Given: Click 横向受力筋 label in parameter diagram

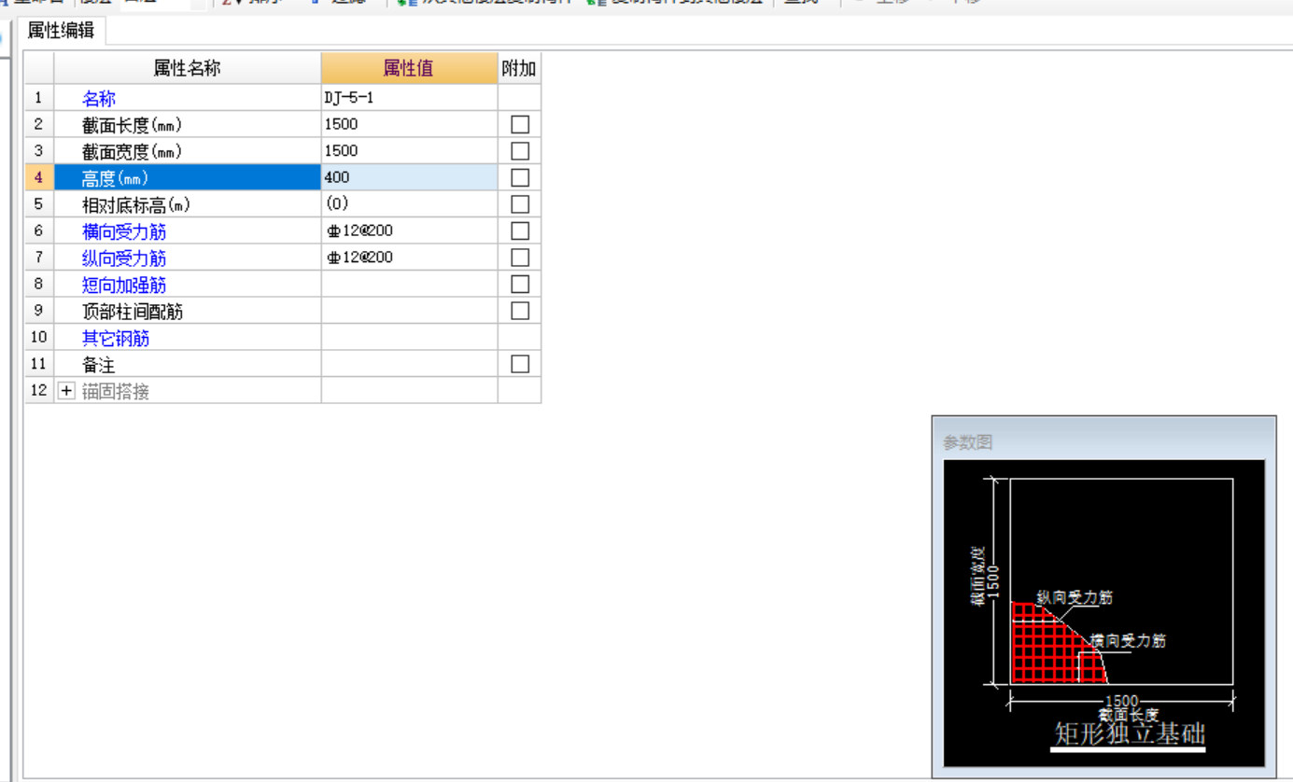Looking at the screenshot, I should click(x=1129, y=641).
